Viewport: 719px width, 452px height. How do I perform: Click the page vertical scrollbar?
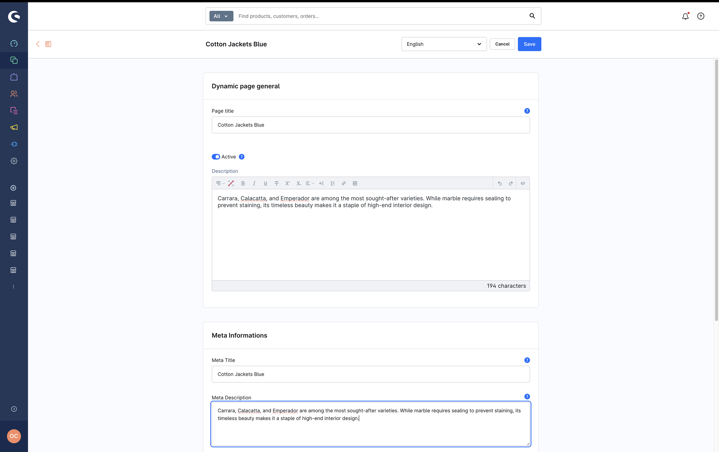(x=717, y=190)
